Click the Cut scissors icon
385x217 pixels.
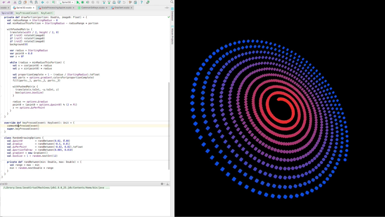pyautogui.click(x=15, y=2)
